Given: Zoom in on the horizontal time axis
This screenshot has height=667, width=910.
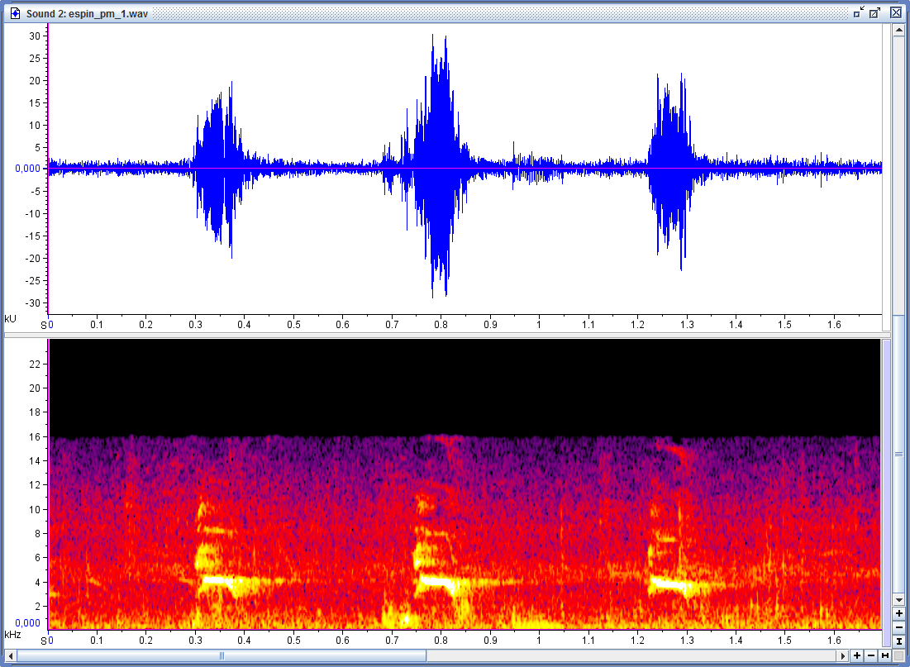Looking at the screenshot, I should (857, 655).
